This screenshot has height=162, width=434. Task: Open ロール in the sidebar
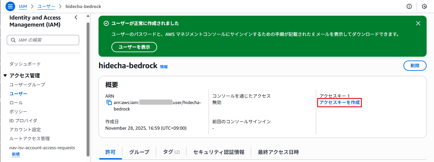point(16,103)
